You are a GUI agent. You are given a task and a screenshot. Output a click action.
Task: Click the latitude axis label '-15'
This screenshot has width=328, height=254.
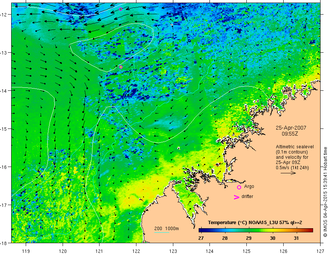4,128
